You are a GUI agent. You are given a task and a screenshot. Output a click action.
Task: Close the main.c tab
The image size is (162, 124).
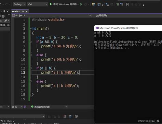pyautogui.click(x=27, y=11)
